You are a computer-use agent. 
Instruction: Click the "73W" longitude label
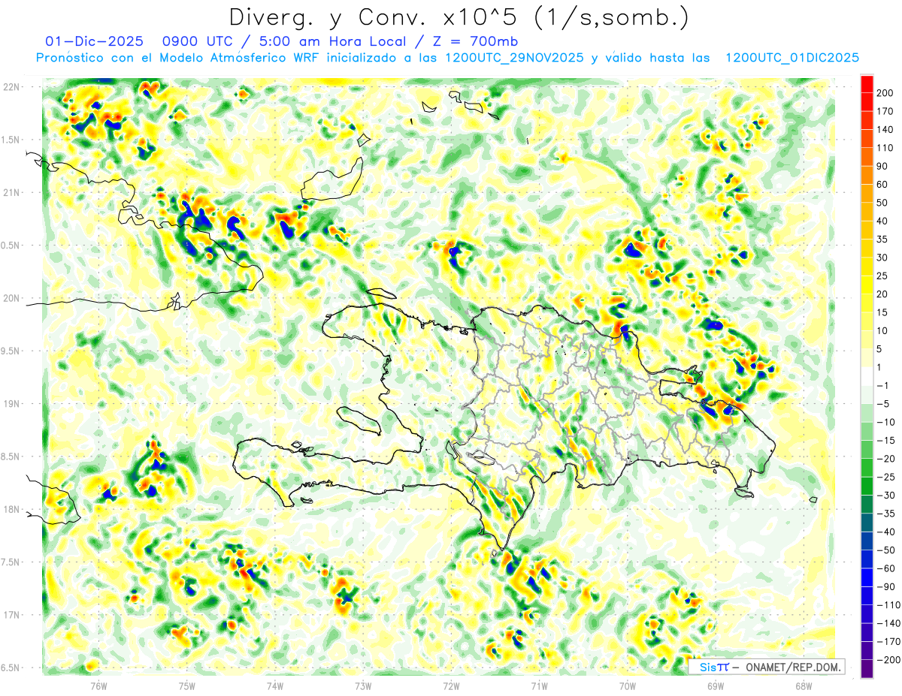tap(363, 685)
